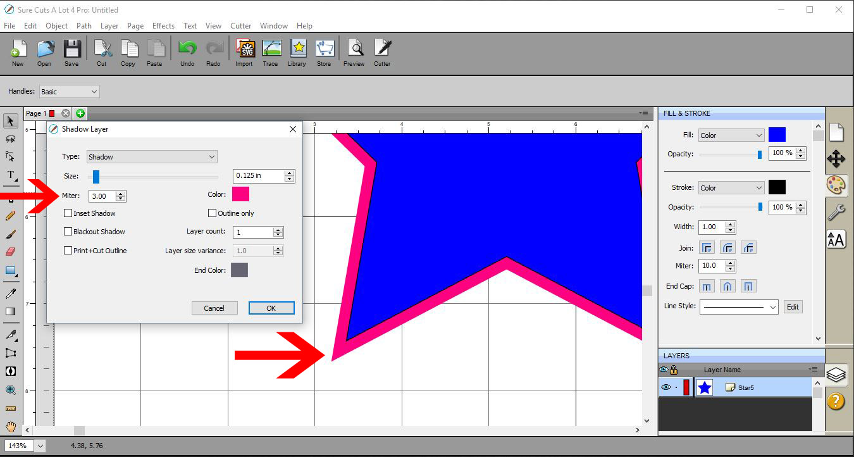
Task: Click the Redo toolbar icon
Action: pyautogui.click(x=214, y=53)
